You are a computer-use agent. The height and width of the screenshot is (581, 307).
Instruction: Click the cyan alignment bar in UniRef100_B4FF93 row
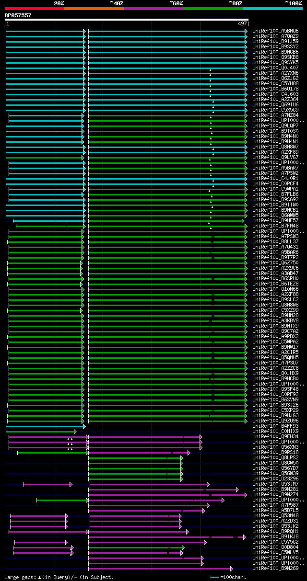click(x=46, y=426)
